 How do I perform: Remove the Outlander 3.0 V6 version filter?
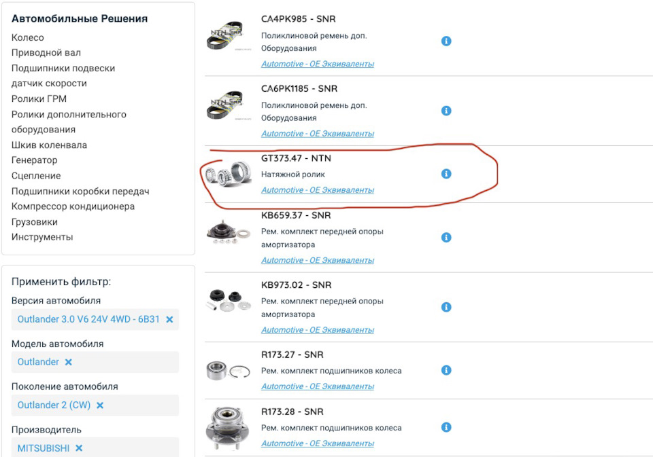(x=171, y=319)
